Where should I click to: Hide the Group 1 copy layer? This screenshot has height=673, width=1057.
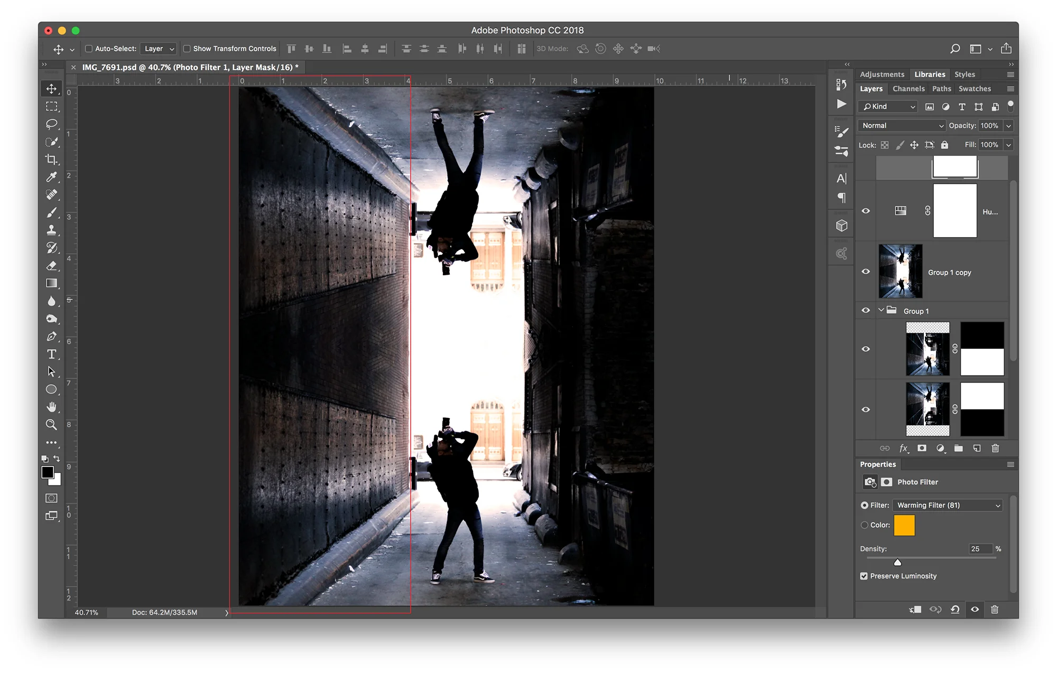click(x=865, y=272)
